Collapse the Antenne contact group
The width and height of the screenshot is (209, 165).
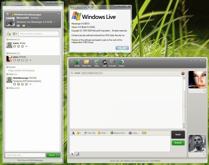pos(7,40)
